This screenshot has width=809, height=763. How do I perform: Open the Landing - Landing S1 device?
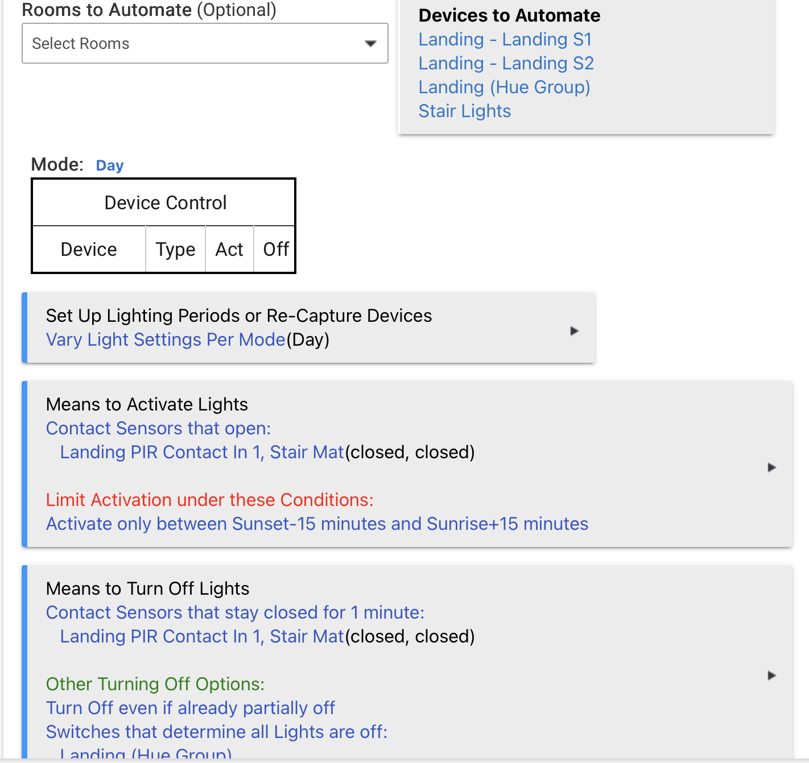[x=505, y=39]
